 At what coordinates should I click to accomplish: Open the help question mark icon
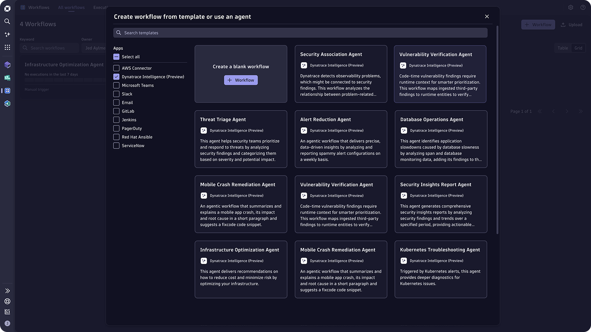coord(583,8)
